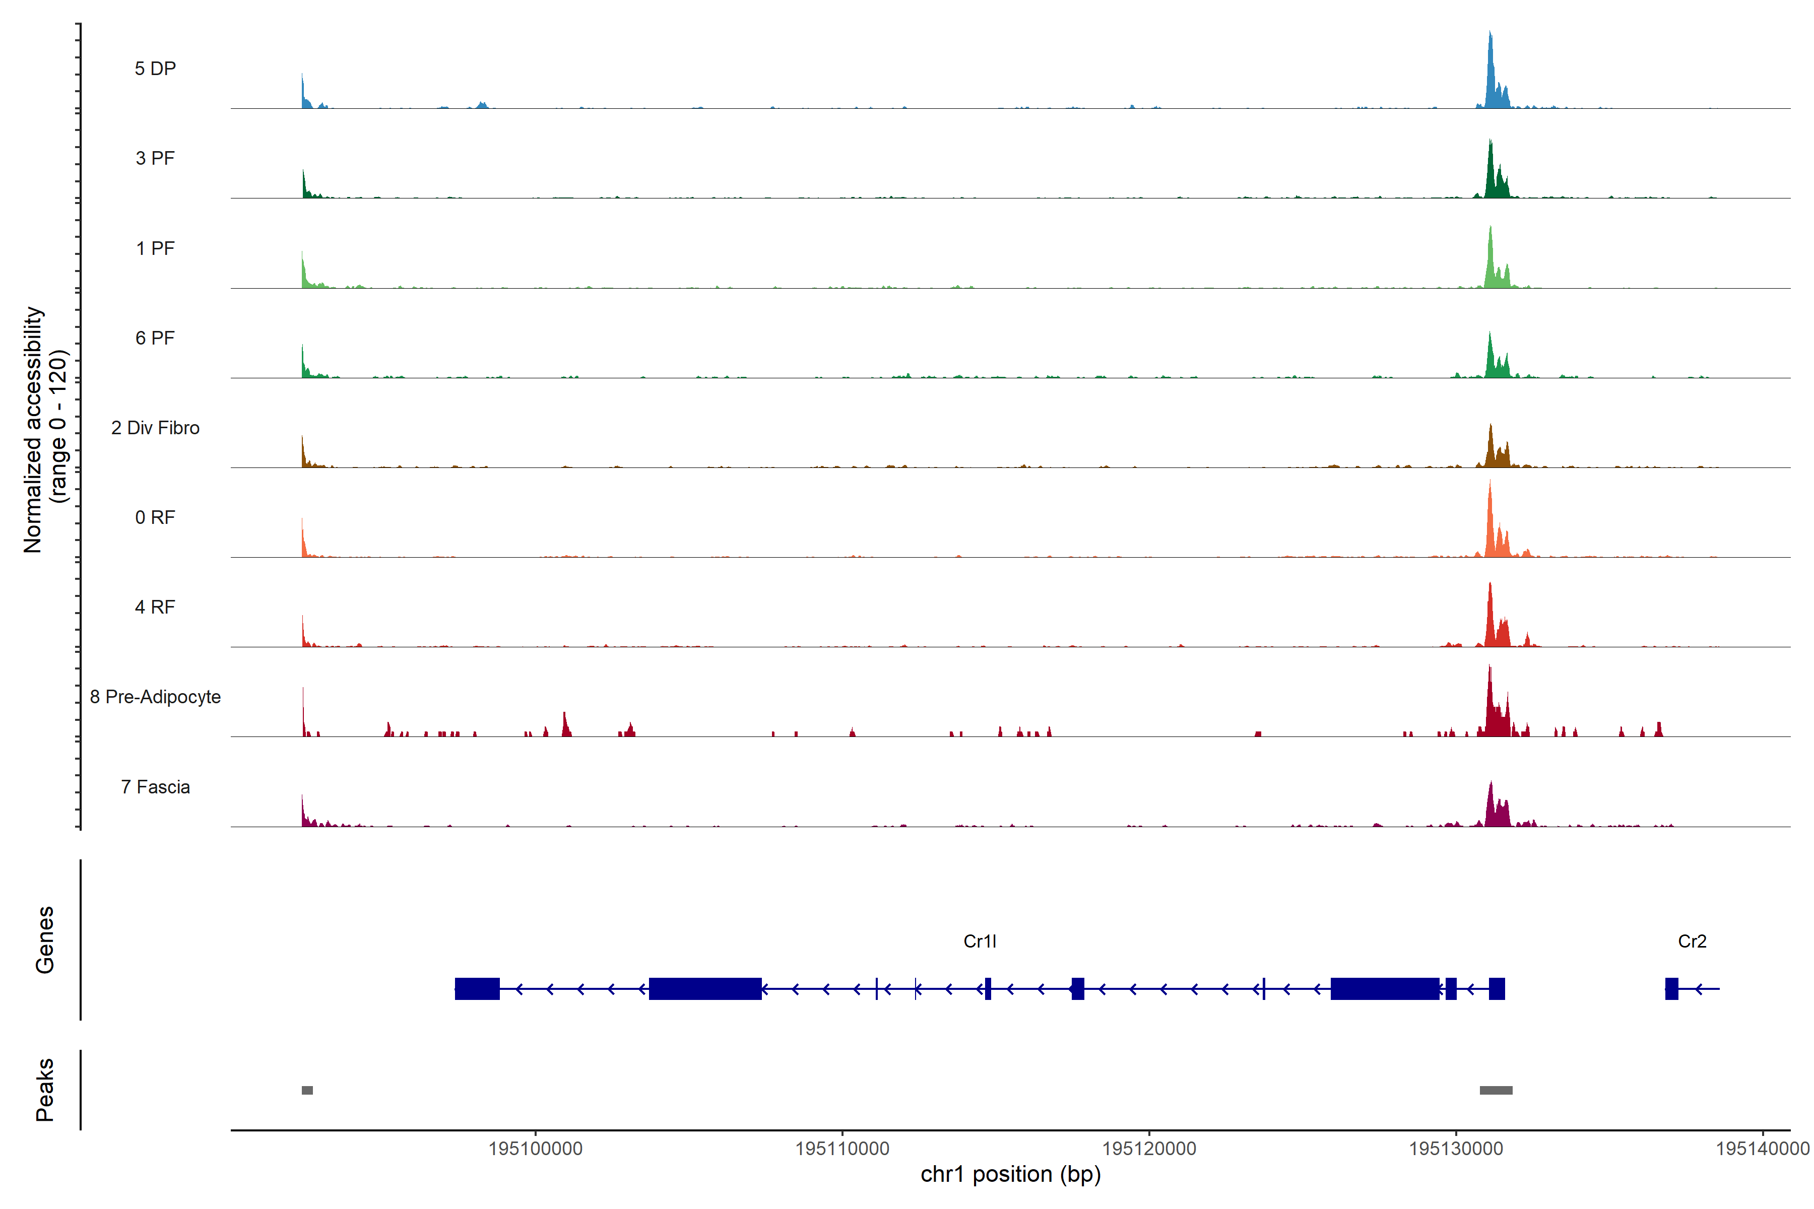Click the 3 PF track label
1814x1209 pixels.
pyautogui.click(x=155, y=158)
